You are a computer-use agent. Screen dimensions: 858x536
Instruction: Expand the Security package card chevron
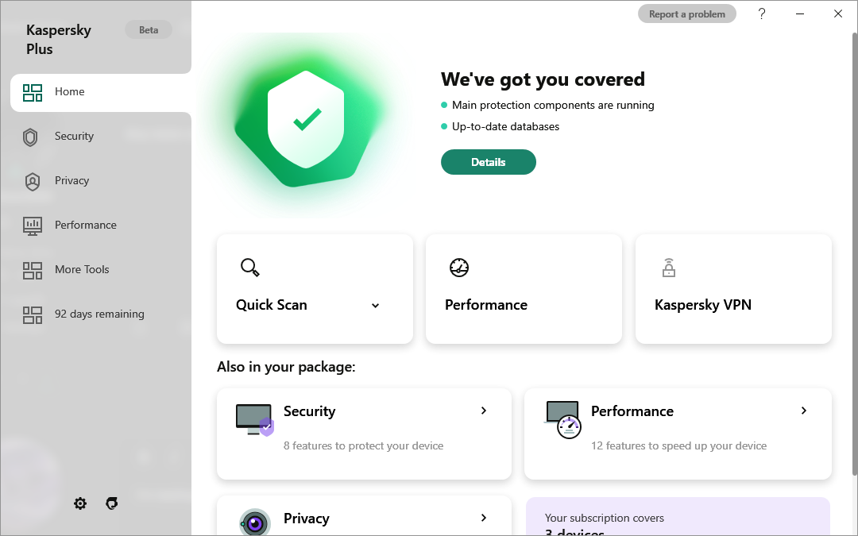tap(484, 411)
